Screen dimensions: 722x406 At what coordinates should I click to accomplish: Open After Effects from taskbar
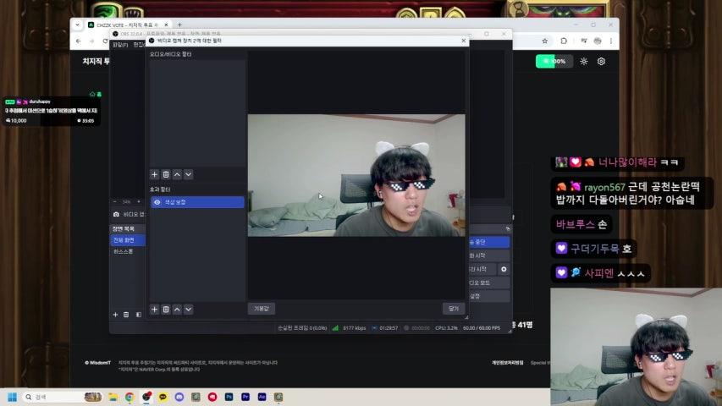coord(262,397)
